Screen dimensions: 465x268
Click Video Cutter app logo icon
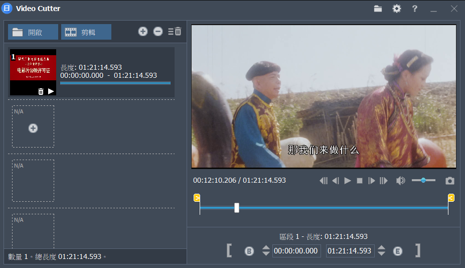point(7,9)
